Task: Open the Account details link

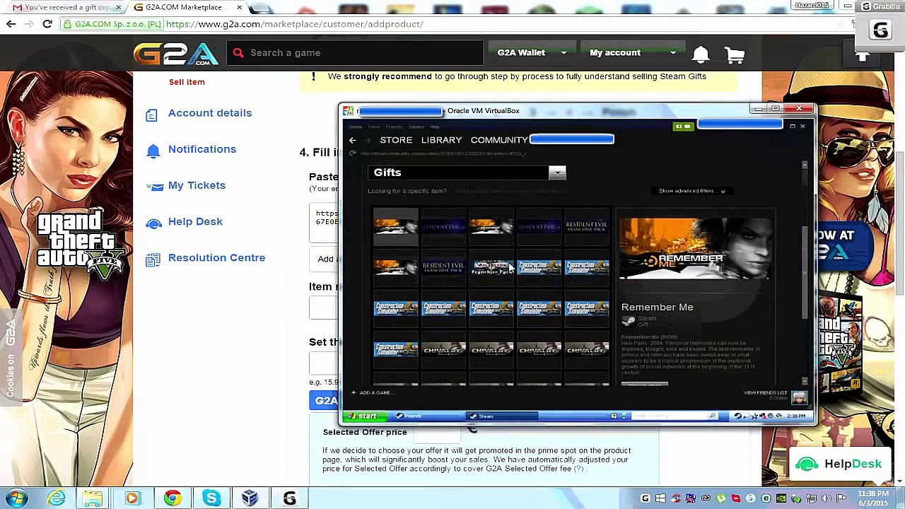Action: tap(210, 113)
